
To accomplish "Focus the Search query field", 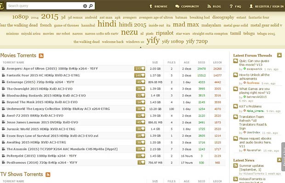I will pos(44,6).
